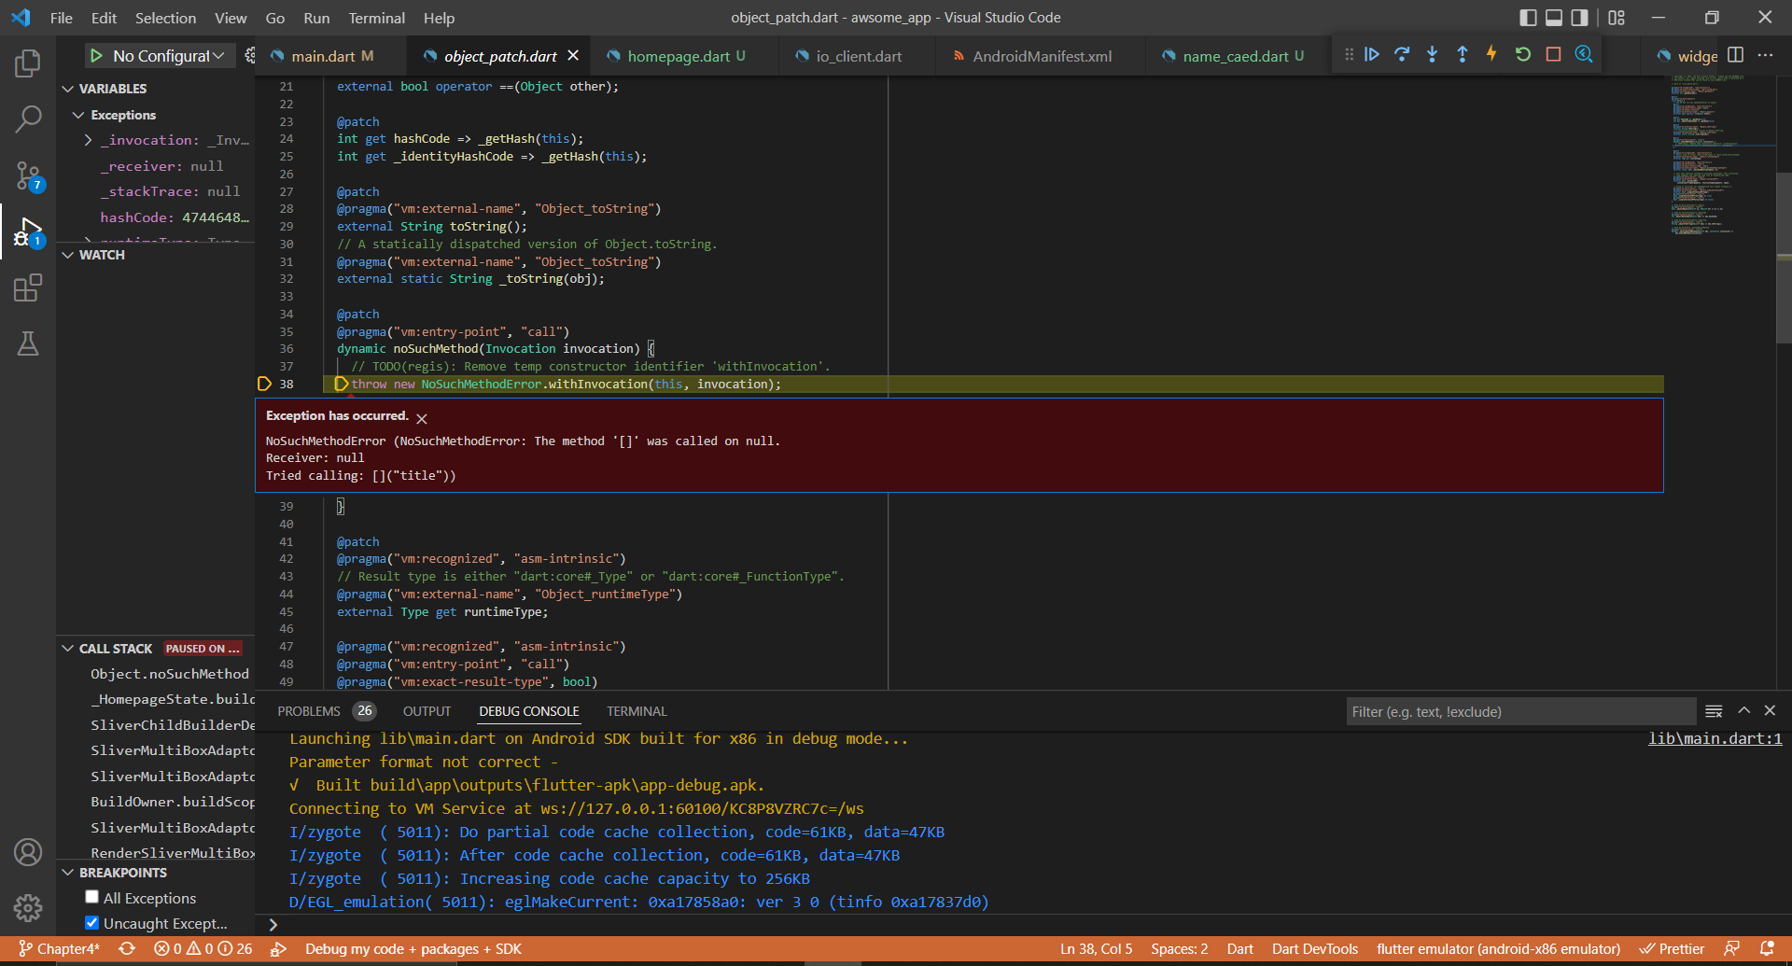Open launch.json via the gear icon
The height and width of the screenshot is (966, 1792).
249,56
